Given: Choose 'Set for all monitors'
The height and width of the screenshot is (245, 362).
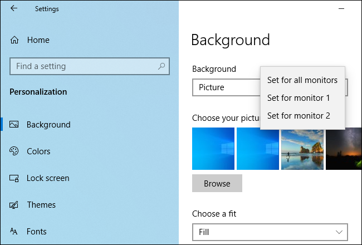Looking at the screenshot, I should (302, 80).
